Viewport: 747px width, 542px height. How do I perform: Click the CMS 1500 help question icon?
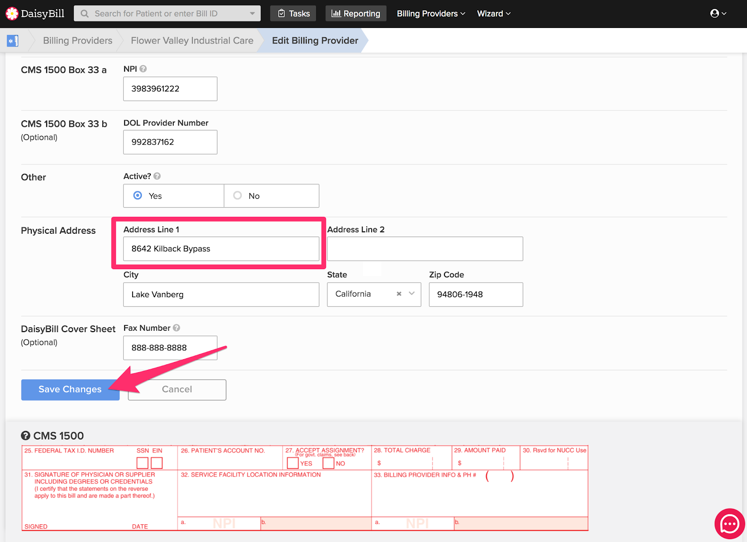(26, 435)
